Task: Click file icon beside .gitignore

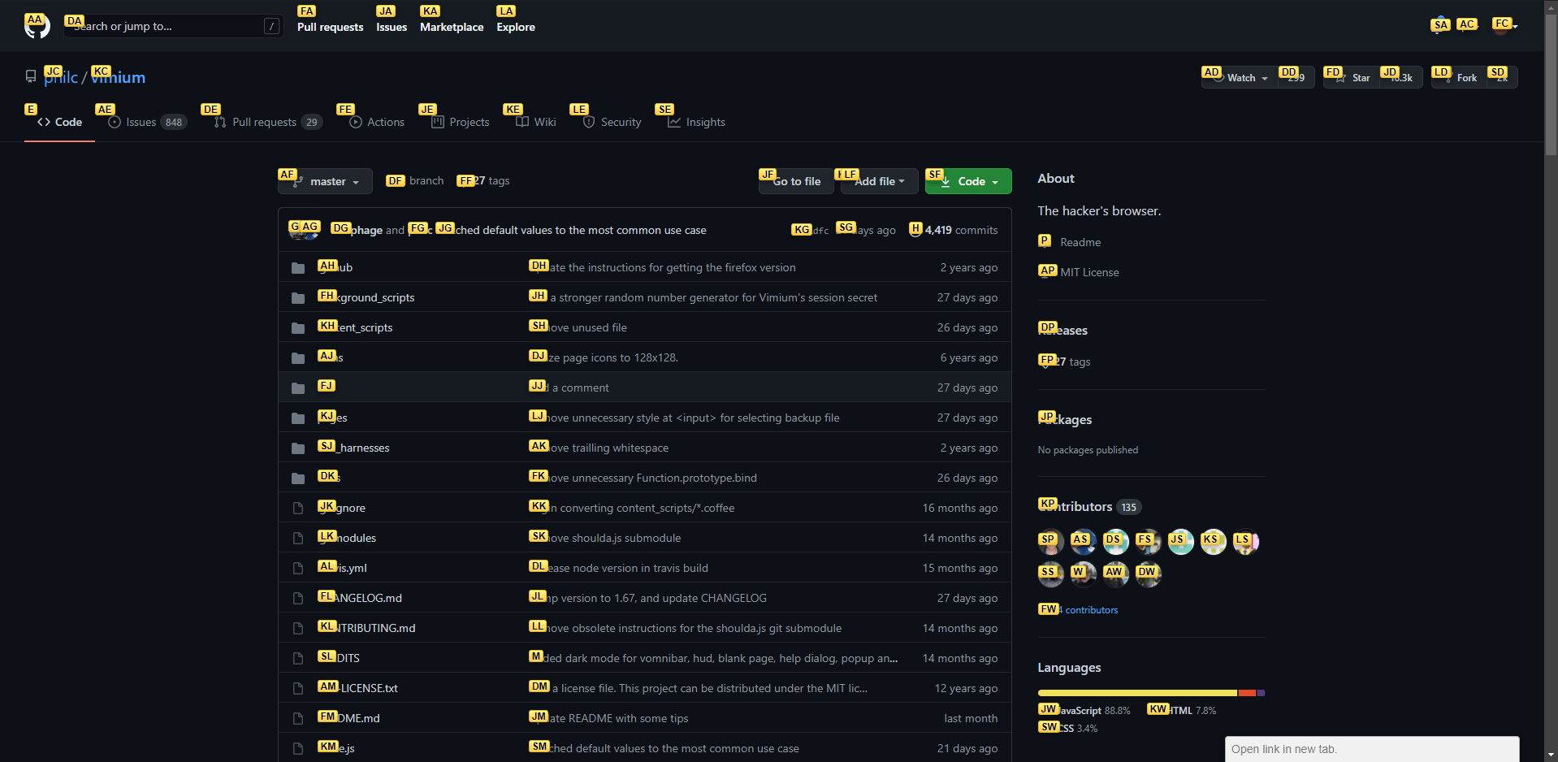Action: click(x=298, y=509)
